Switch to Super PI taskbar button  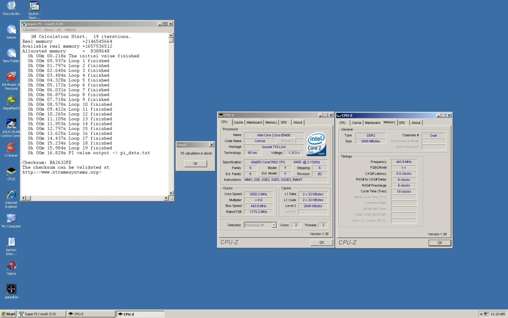coord(41,314)
